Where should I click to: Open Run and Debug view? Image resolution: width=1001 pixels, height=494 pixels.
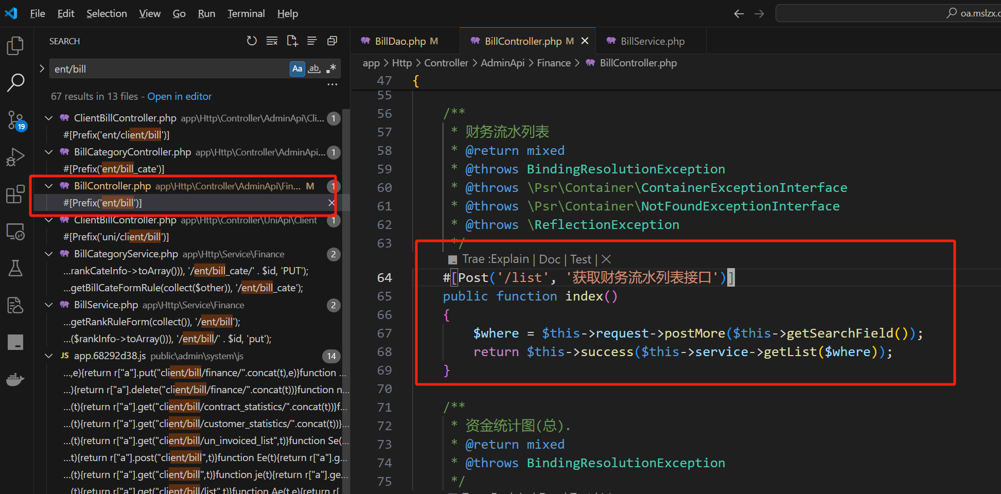point(15,157)
